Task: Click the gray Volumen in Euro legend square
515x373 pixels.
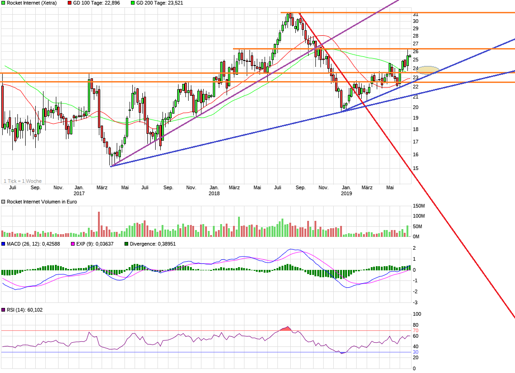Action: [3, 202]
